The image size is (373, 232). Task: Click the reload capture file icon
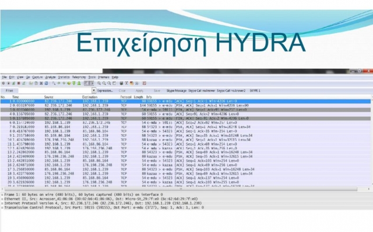coord(46,83)
